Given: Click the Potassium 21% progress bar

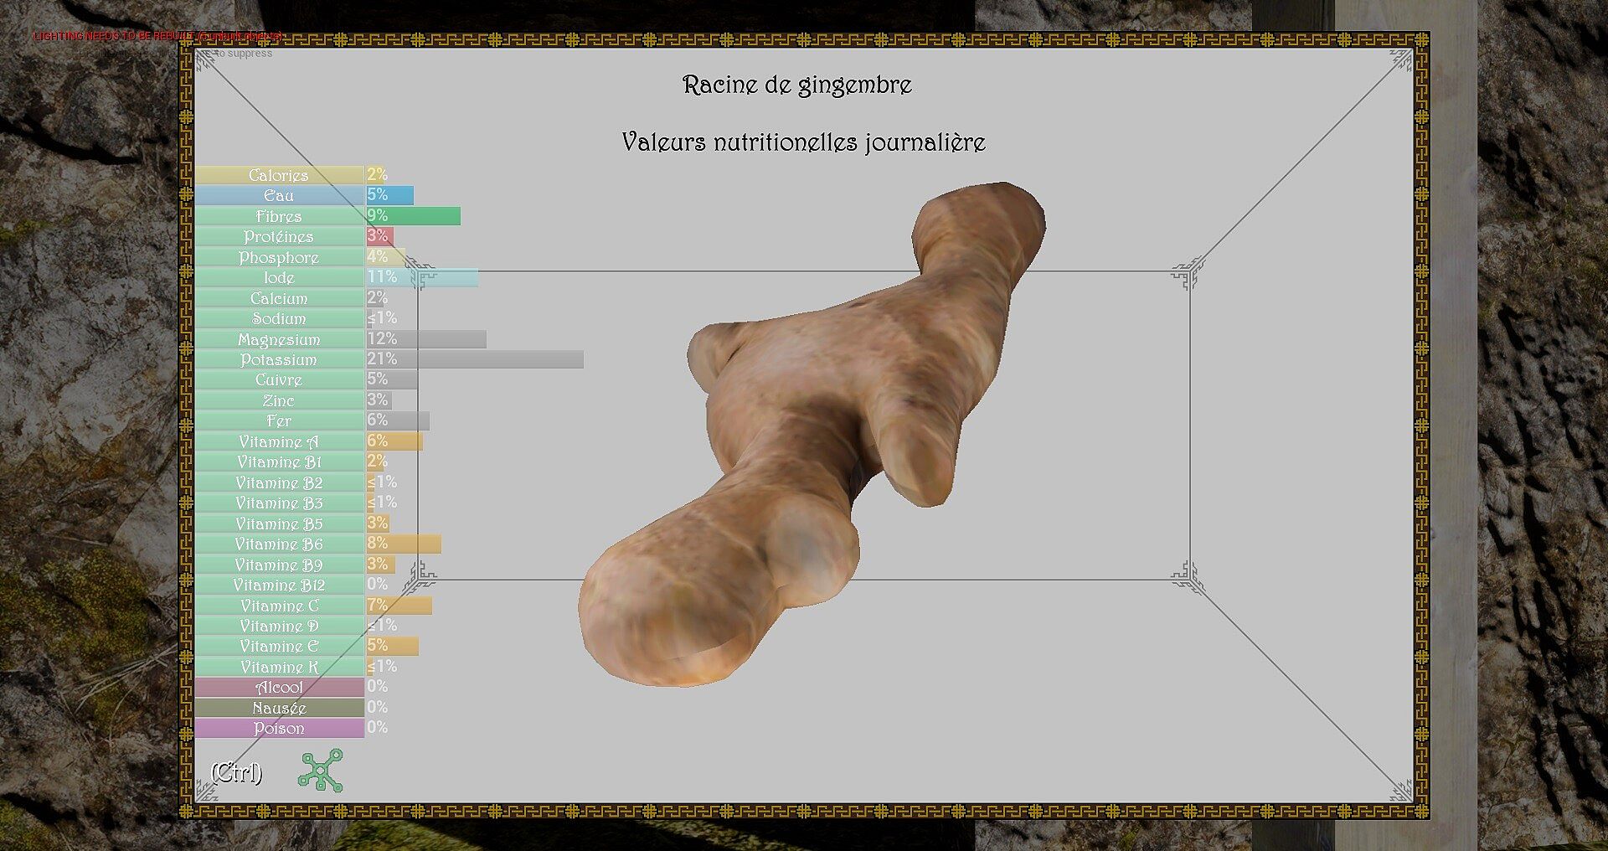Looking at the screenshot, I should tap(475, 359).
